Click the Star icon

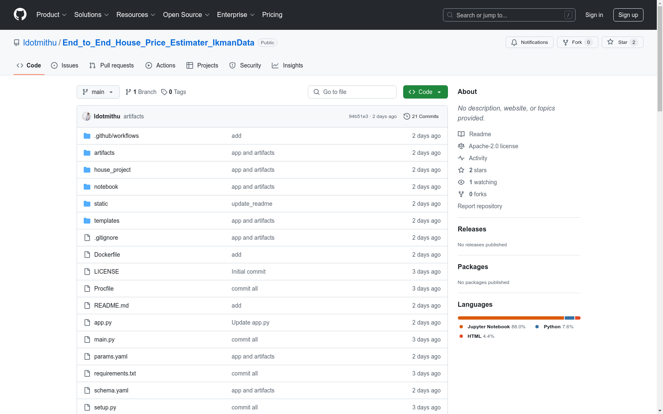click(x=610, y=42)
